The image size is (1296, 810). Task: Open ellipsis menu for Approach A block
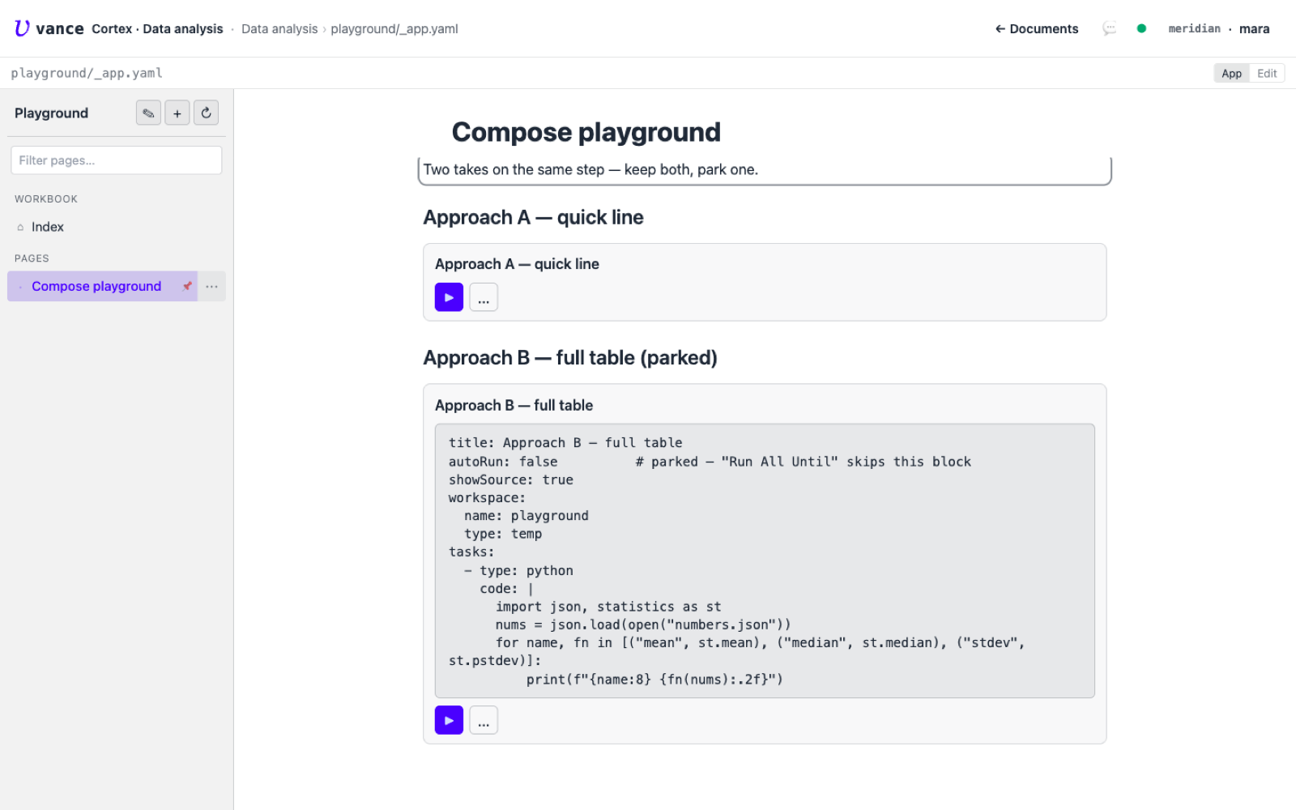coord(484,297)
